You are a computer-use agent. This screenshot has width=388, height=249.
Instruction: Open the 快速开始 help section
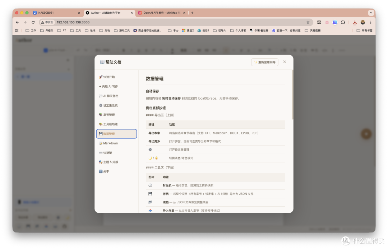[116, 77]
